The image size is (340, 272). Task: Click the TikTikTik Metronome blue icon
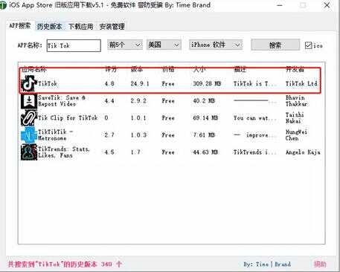click(x=29, y=135)
